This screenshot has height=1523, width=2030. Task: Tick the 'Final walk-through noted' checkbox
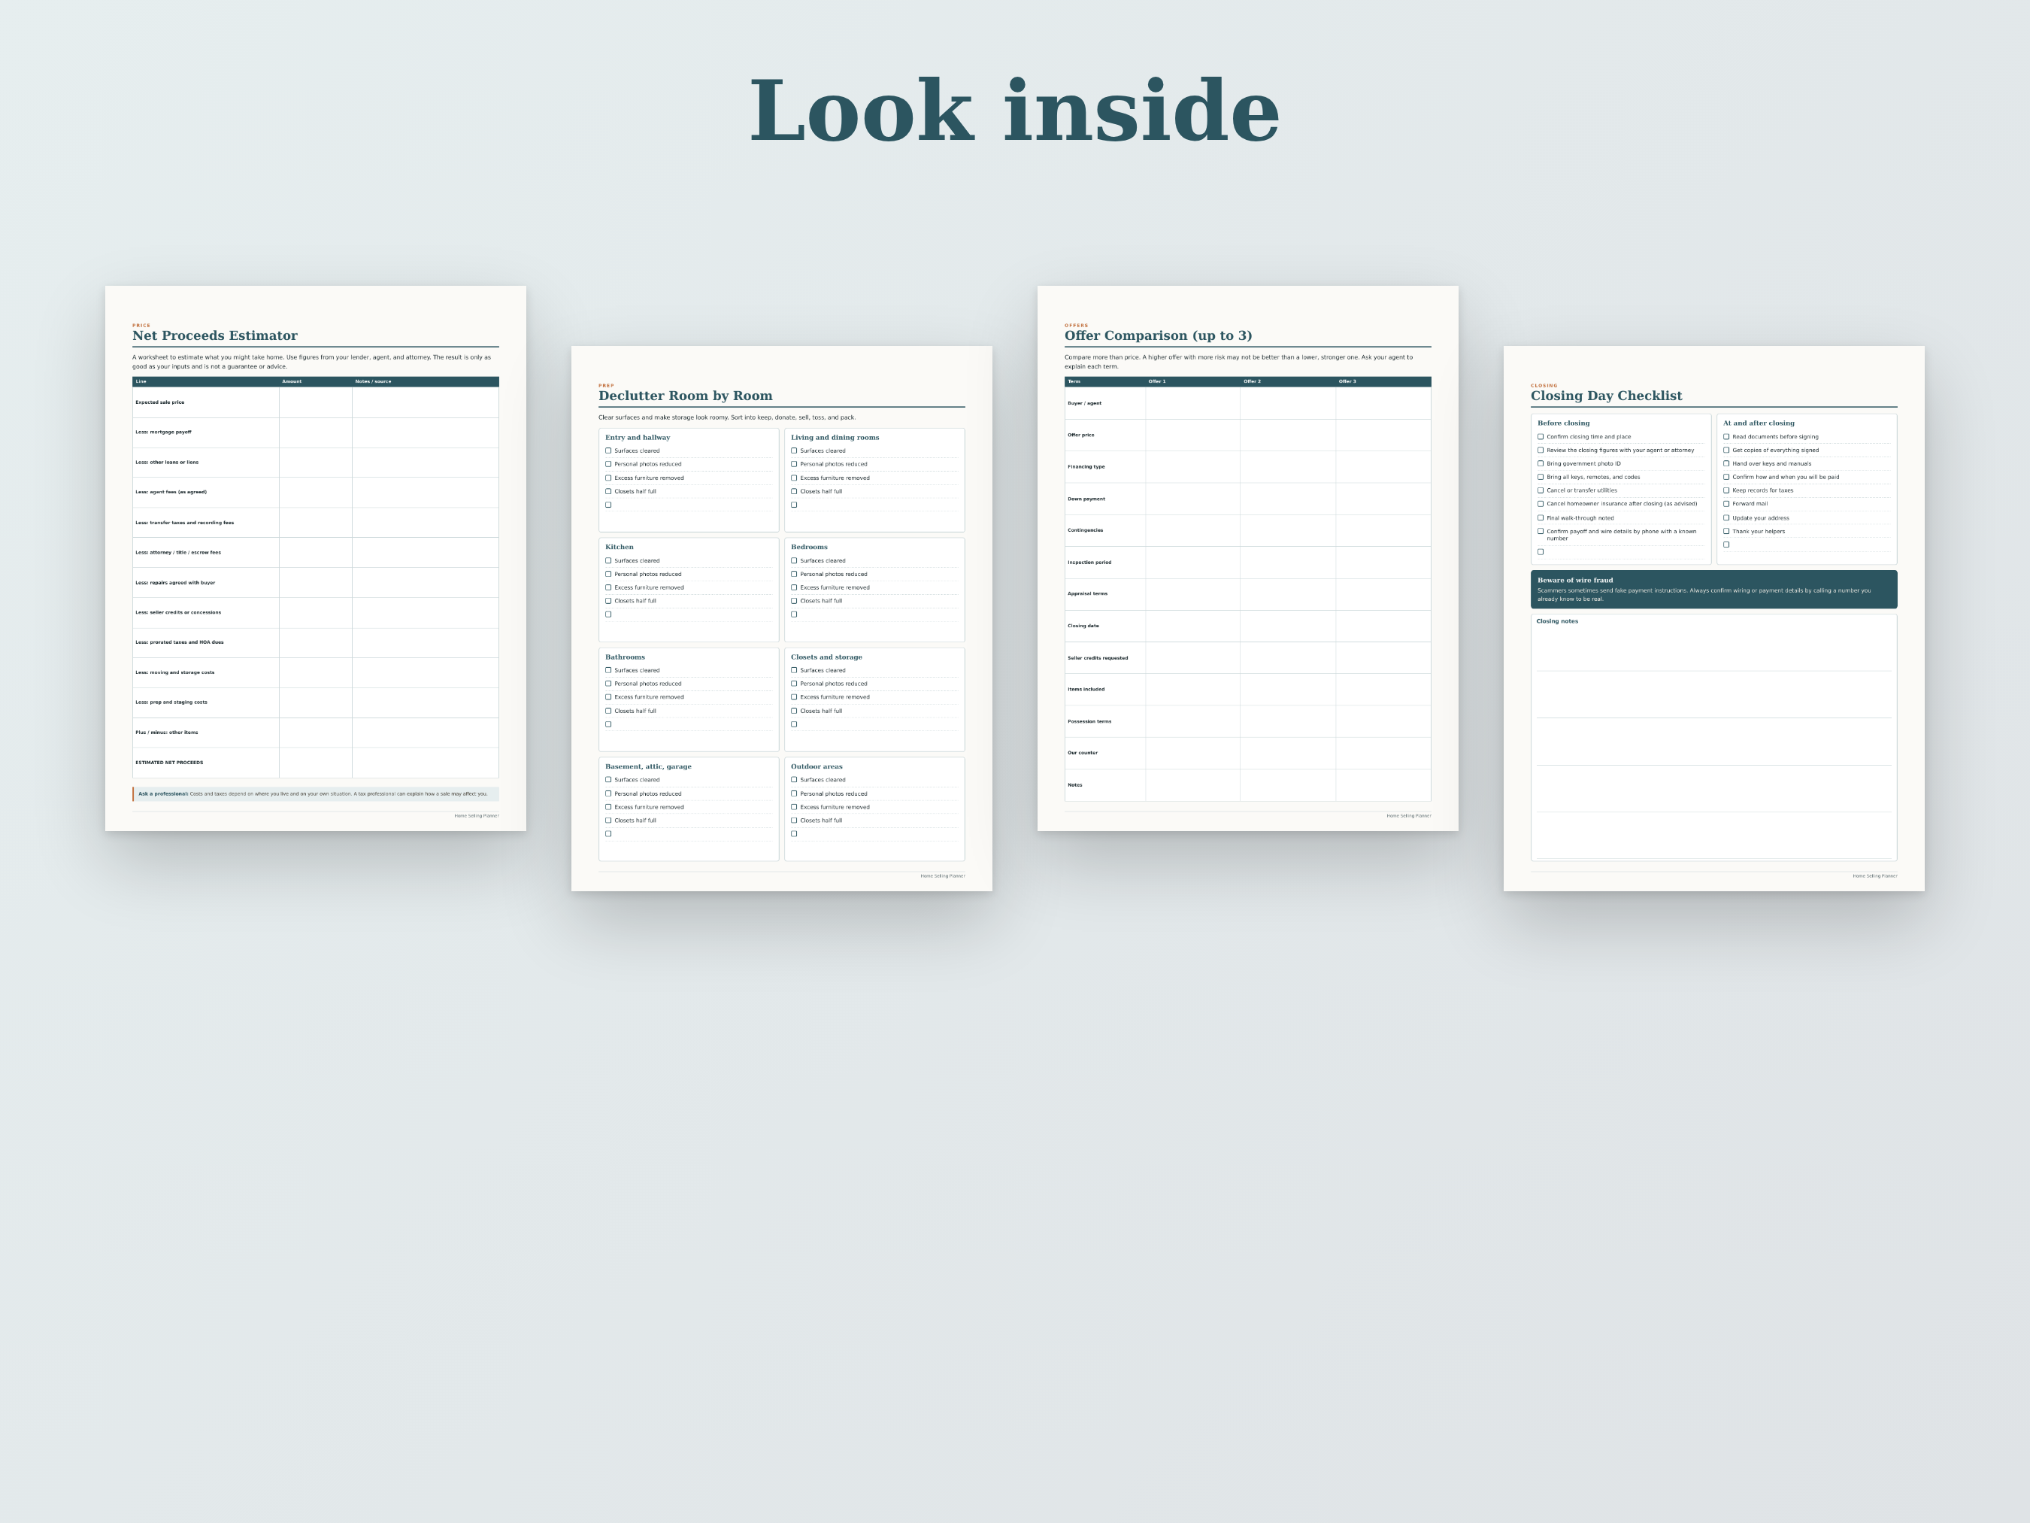[x=1540, y=517]
